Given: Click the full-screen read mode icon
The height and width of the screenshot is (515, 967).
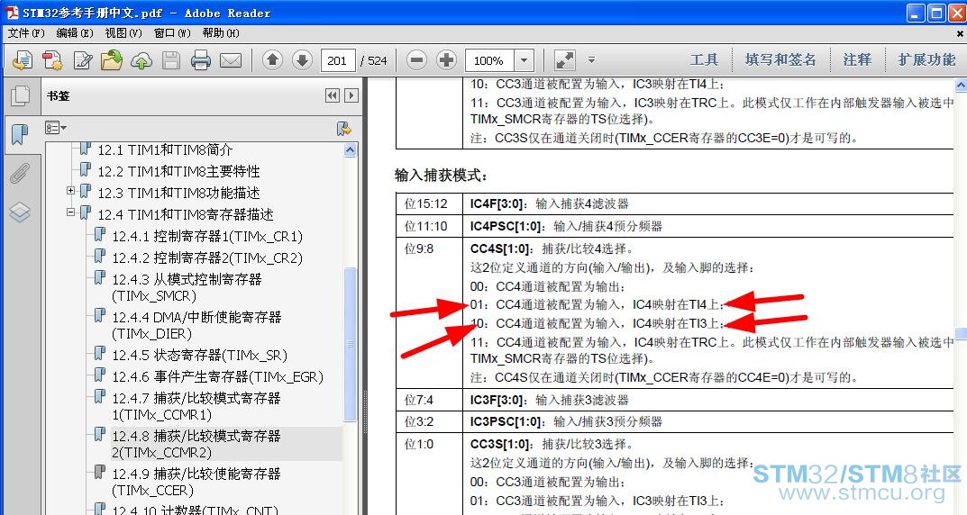Looking at the screenshot, I should tap(565, 60).
